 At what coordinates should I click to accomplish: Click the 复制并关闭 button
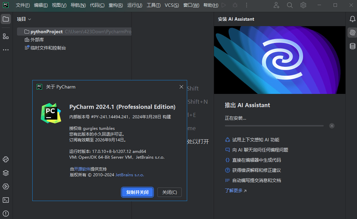point(137,192)
